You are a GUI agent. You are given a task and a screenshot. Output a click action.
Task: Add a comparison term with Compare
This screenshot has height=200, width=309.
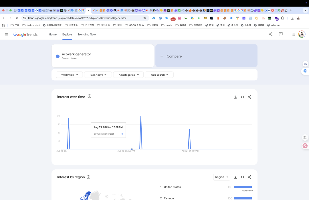pos(206,56)
